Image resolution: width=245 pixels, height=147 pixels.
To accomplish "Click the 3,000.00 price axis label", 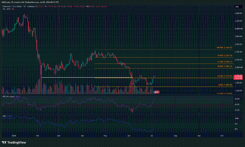I will 238,29.
